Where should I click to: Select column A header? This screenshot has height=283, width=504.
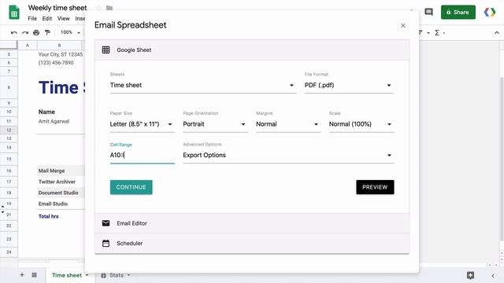pyautogui.click(x=28, y=46)
